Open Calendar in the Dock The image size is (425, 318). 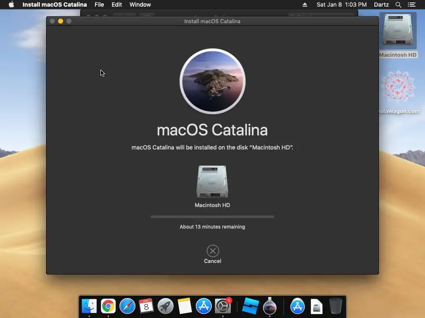[x=147, y=306]
